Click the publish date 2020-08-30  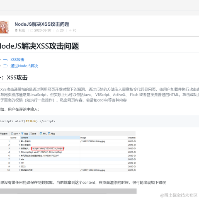pos(43,30)
